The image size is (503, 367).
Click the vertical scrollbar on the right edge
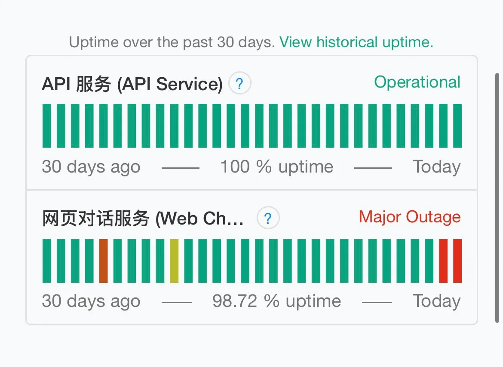coord(497,197)
